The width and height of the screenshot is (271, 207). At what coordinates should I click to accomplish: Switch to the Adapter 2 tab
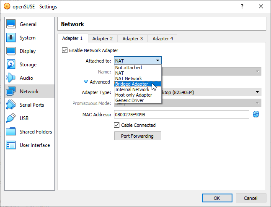pos(103,39)
